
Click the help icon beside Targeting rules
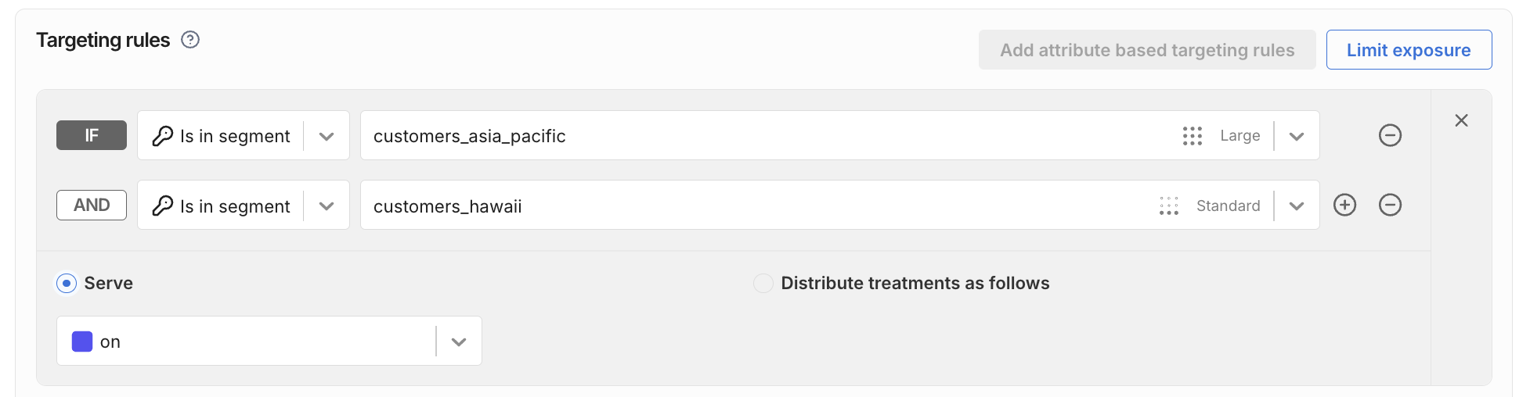pos(190,40)
